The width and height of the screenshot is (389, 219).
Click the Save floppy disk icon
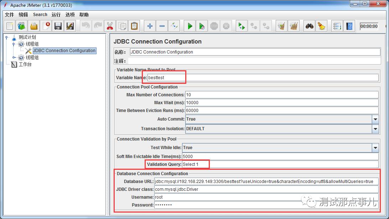58,26
